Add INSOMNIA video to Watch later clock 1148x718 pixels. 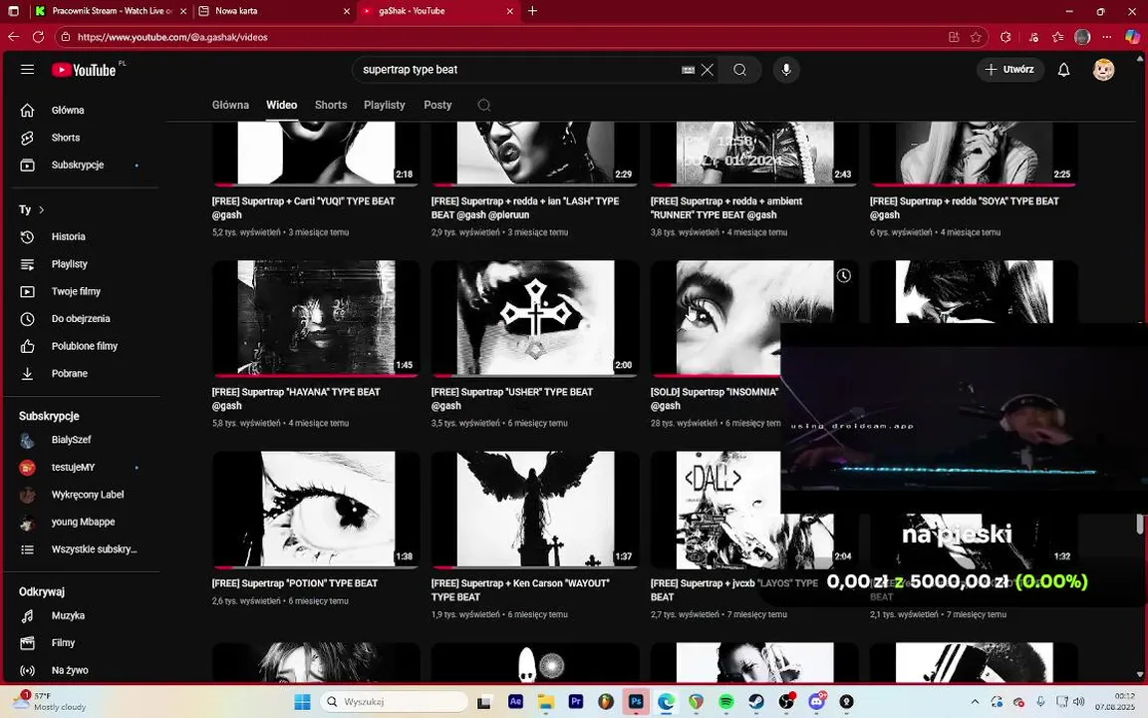[843, 275]
